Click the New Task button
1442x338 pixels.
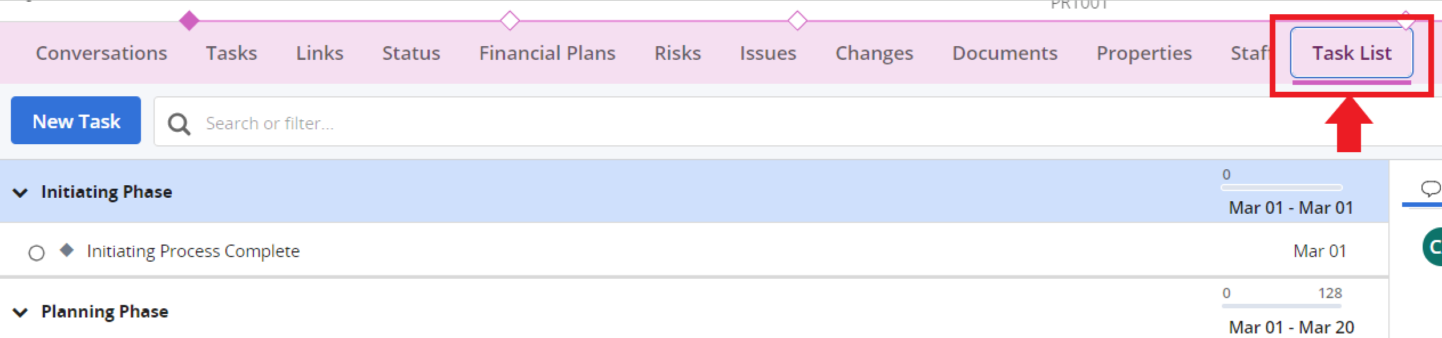76,121
